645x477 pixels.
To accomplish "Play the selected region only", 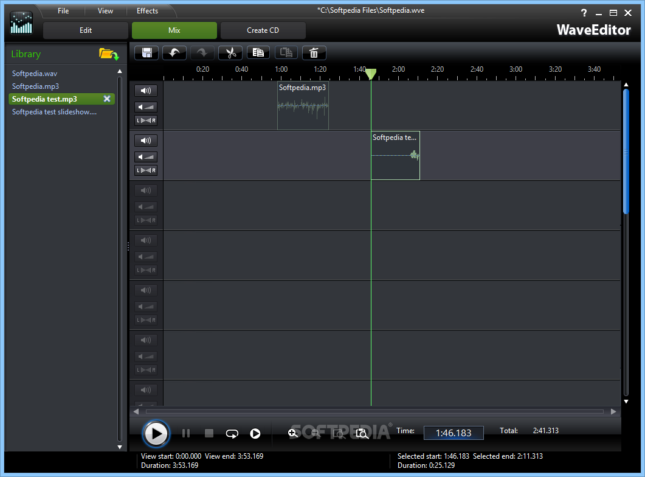I will (255, 433).
